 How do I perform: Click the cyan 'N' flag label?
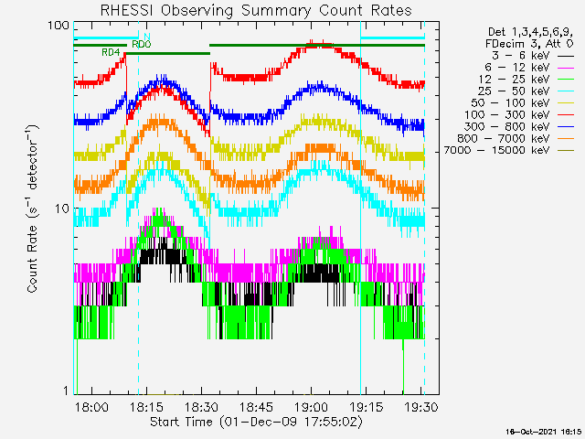(x=147, y=37)
